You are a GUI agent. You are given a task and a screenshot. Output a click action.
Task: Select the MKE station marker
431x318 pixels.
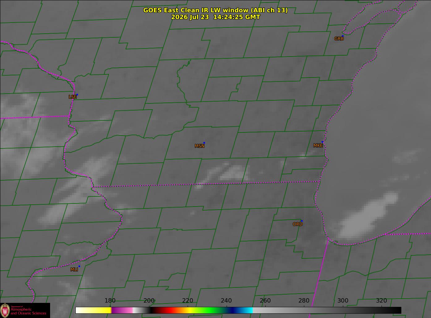tap(322, 142)
